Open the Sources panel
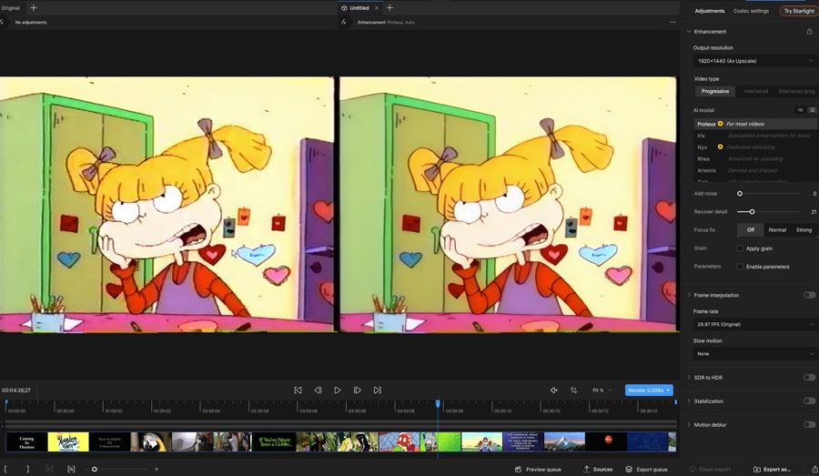The width and height of the screenshot is (819, 476). (598, 470)
